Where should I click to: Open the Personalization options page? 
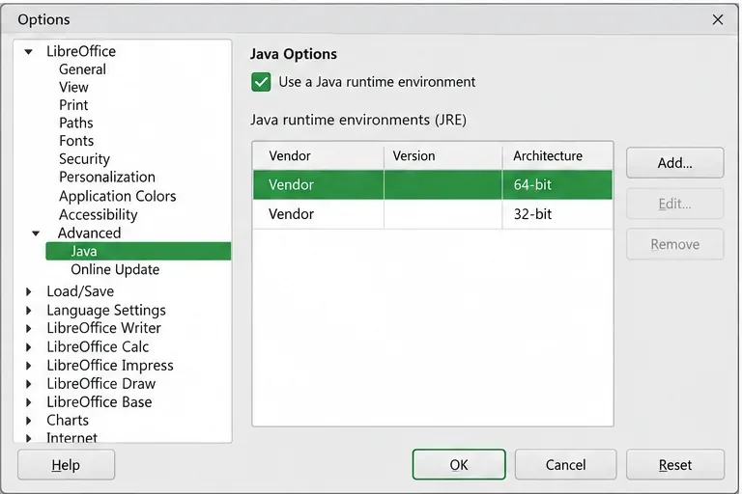click(x=107, y=177)
